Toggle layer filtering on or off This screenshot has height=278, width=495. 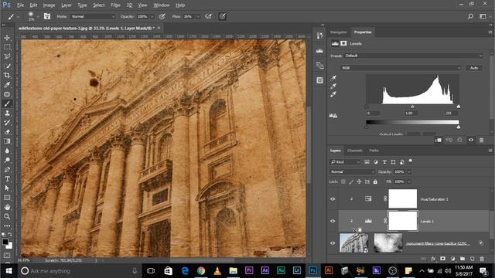[411, 161]
